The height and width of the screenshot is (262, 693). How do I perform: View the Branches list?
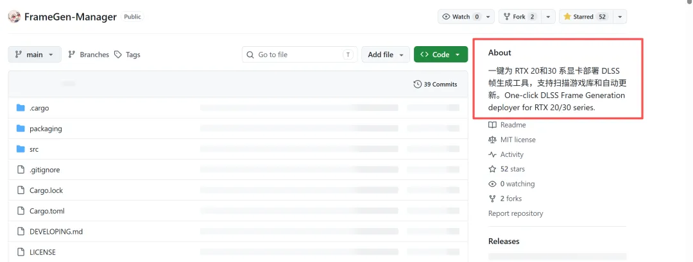tap(89, 54)
